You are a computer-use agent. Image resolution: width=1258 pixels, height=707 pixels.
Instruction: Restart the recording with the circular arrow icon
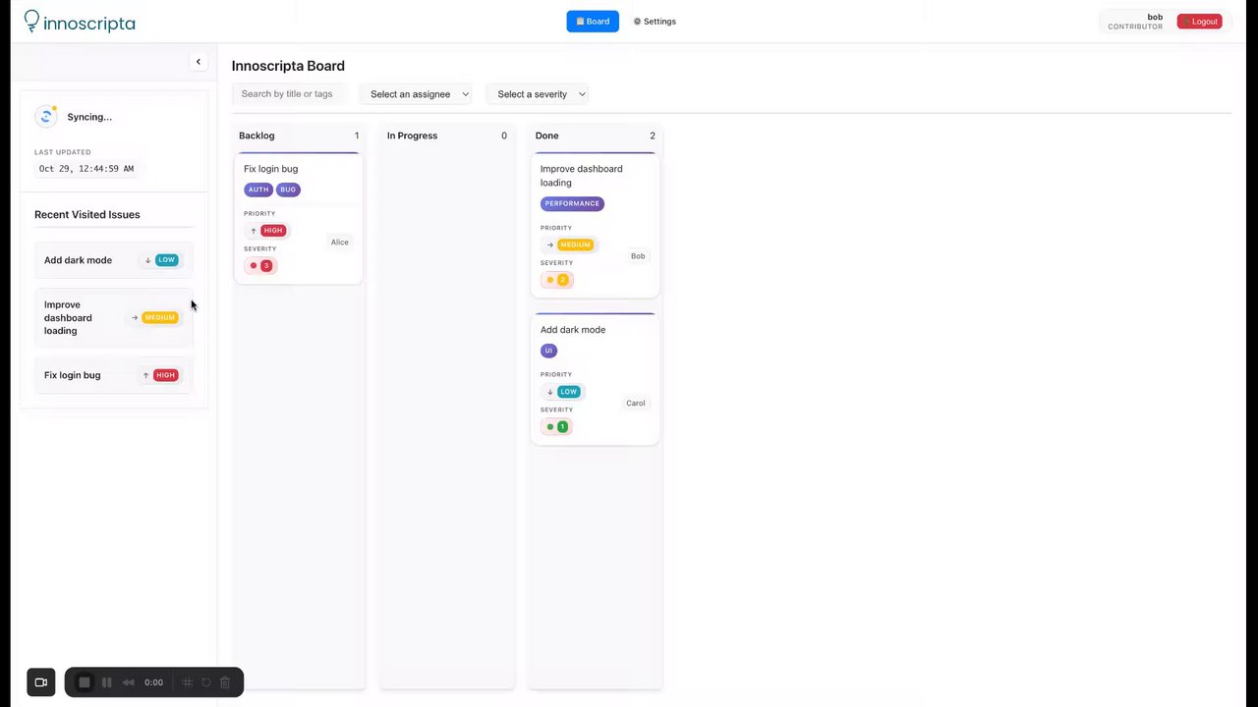206,682
